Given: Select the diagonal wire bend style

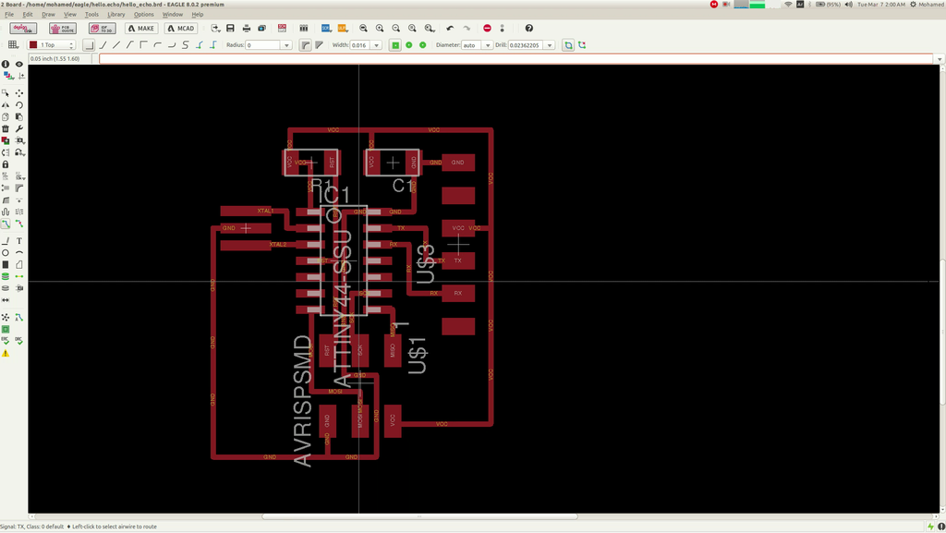Looking at the screenshot, I should [115, 45].
